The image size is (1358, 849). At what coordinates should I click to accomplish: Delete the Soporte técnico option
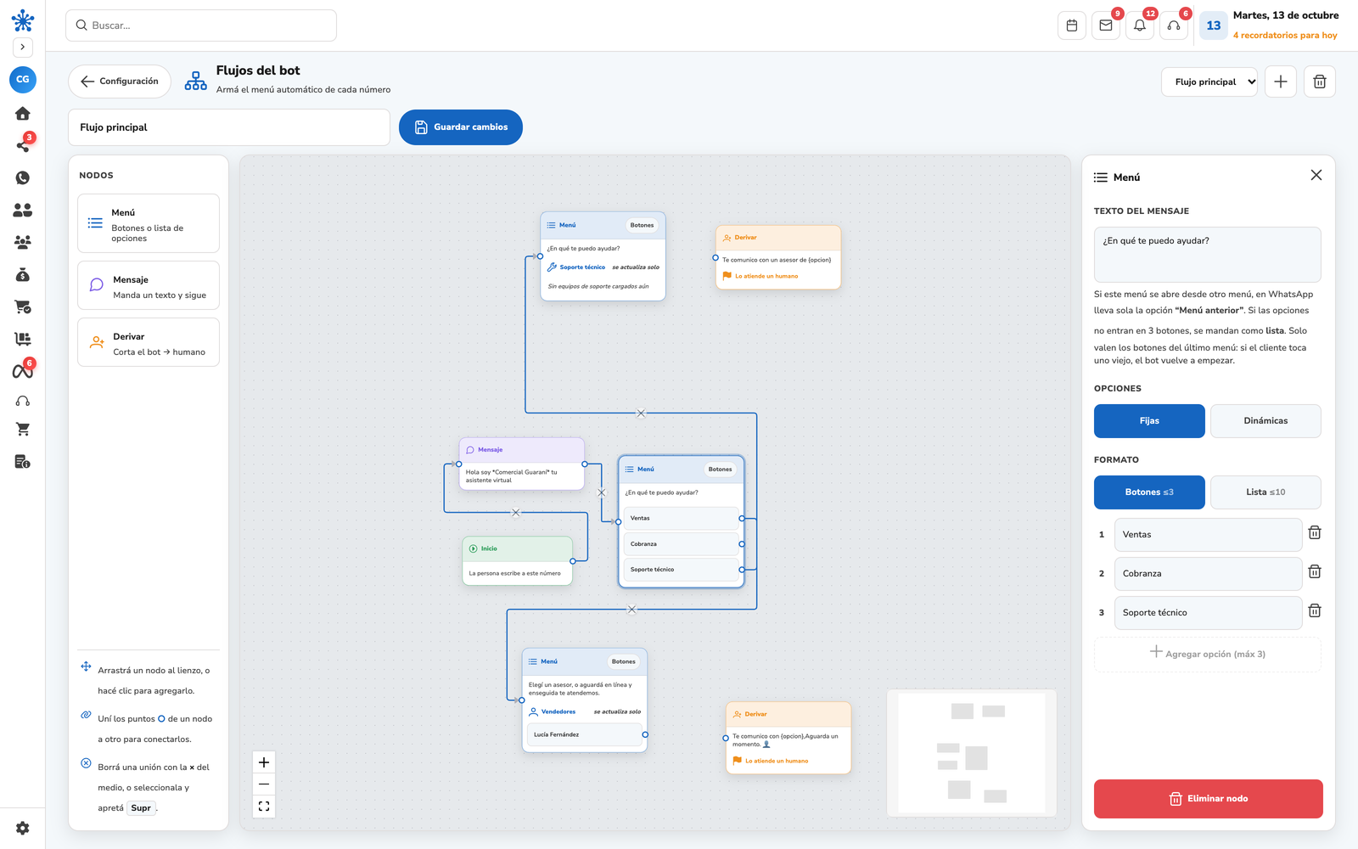coord(1315,610)
